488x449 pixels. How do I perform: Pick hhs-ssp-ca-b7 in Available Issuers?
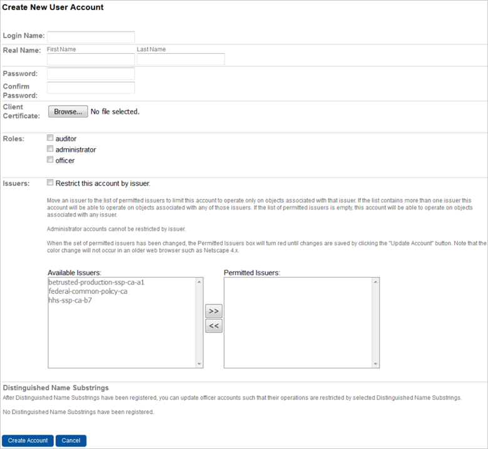tap(70, 300)
